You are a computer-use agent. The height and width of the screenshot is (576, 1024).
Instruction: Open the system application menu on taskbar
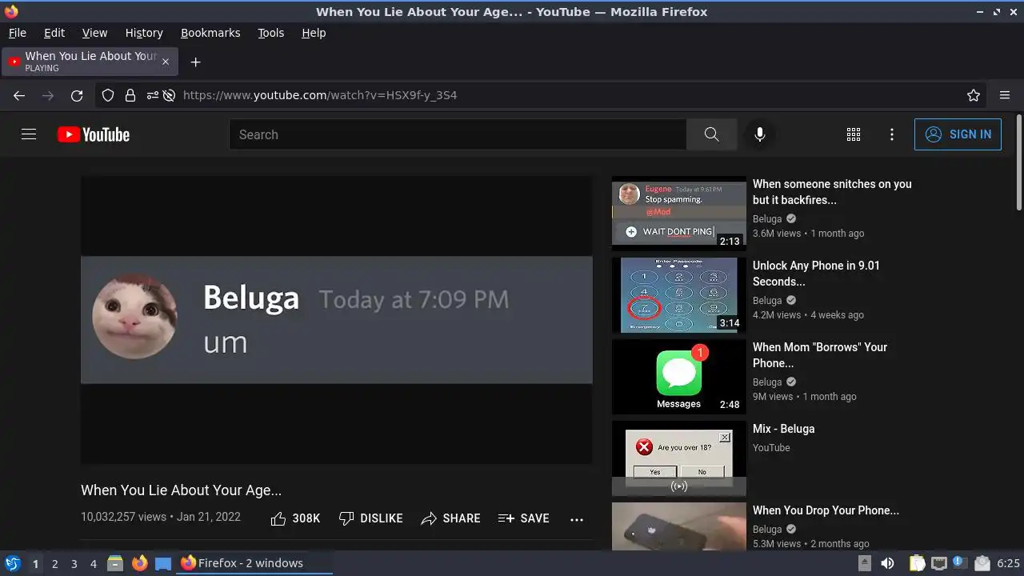click(12, 563)
